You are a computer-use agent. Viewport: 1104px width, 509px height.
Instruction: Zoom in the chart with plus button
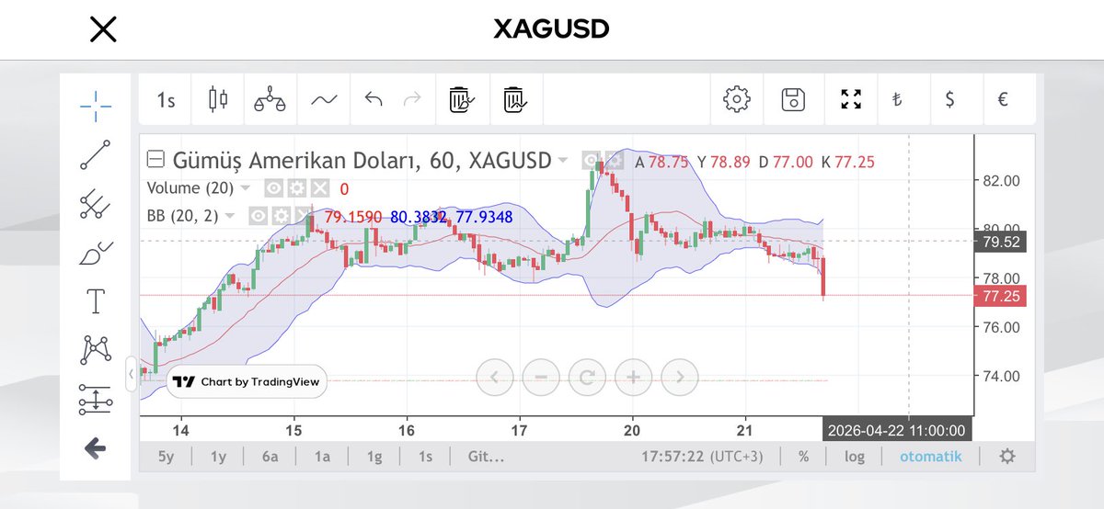pos(633,376)
